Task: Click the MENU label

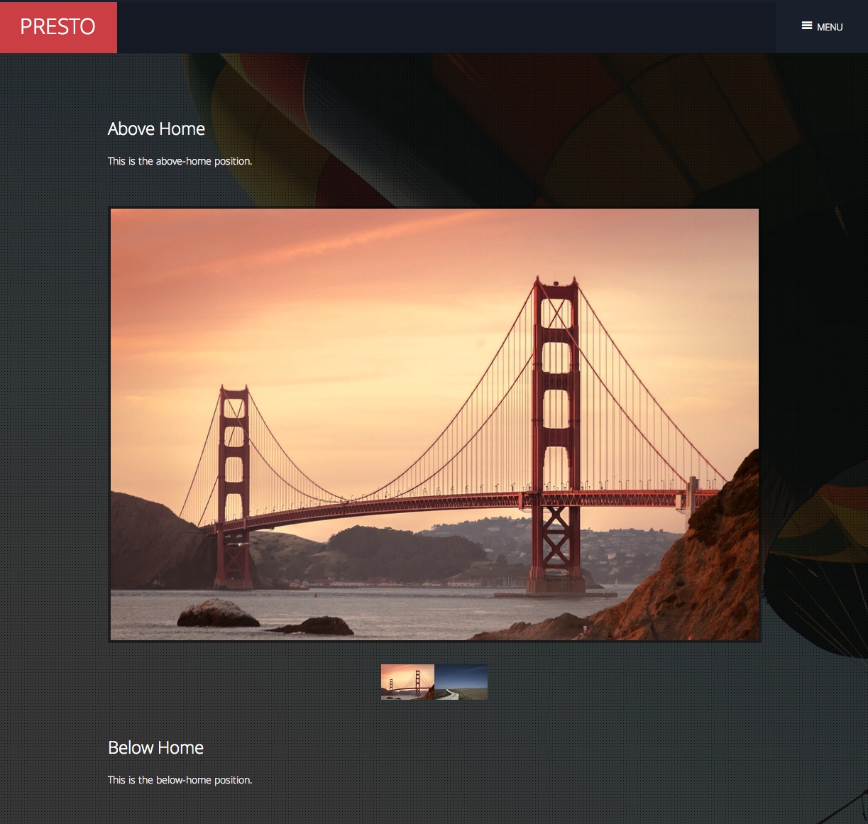Action: tap(830, 27)
